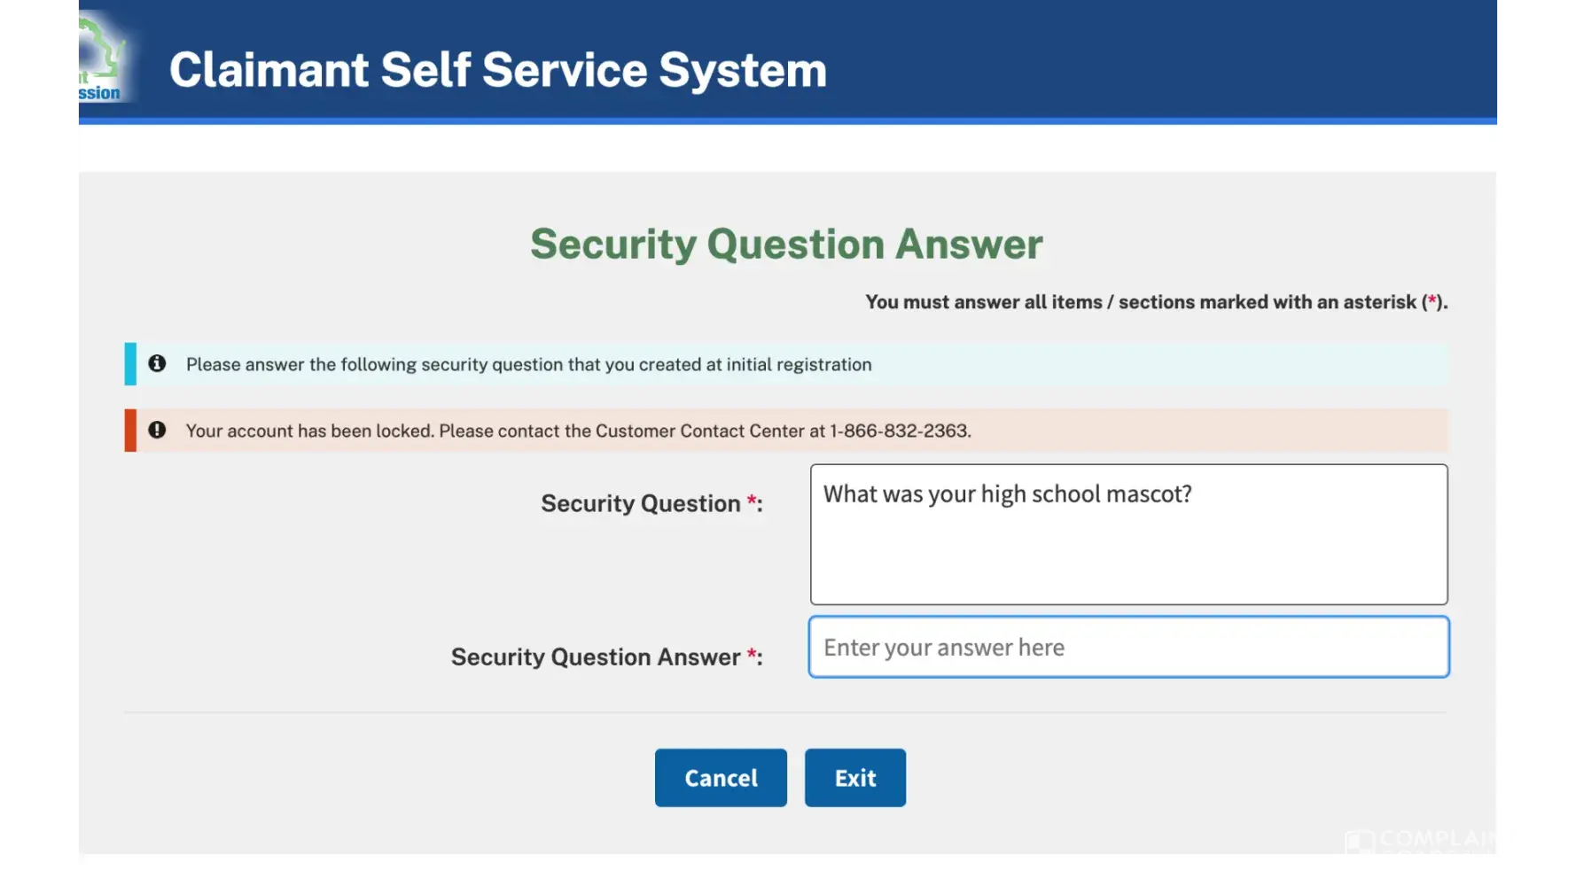Click the green Security Question Answer heading
Viewport: 1576px width, 886px height.
point(786,244)
